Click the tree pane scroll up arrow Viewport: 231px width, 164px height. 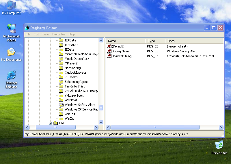(101, 40)
